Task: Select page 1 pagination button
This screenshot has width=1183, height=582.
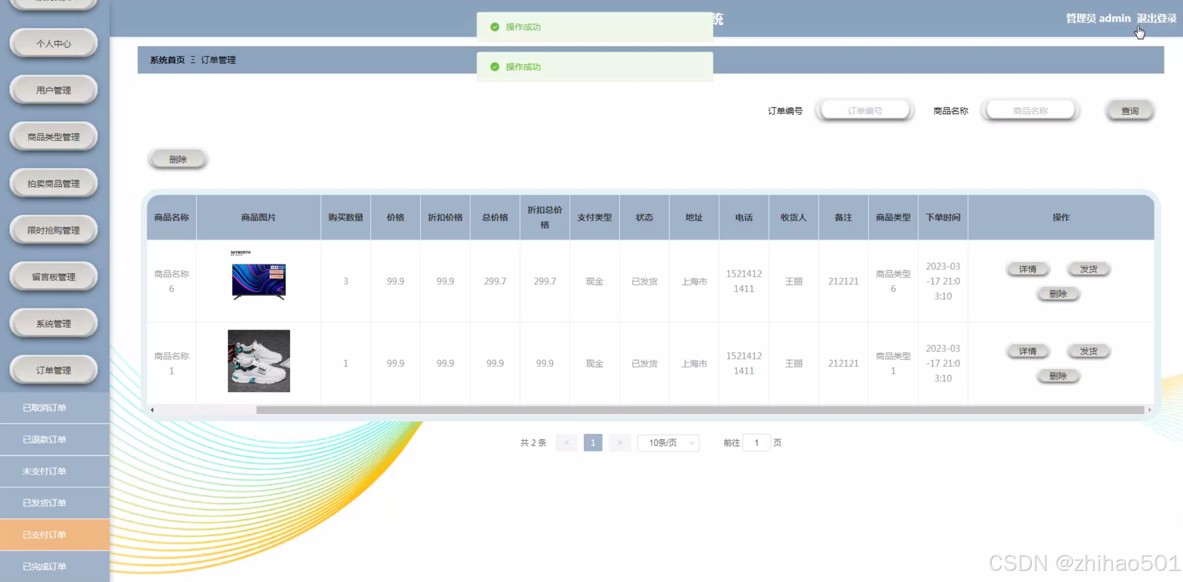Action: coord(593,442)
